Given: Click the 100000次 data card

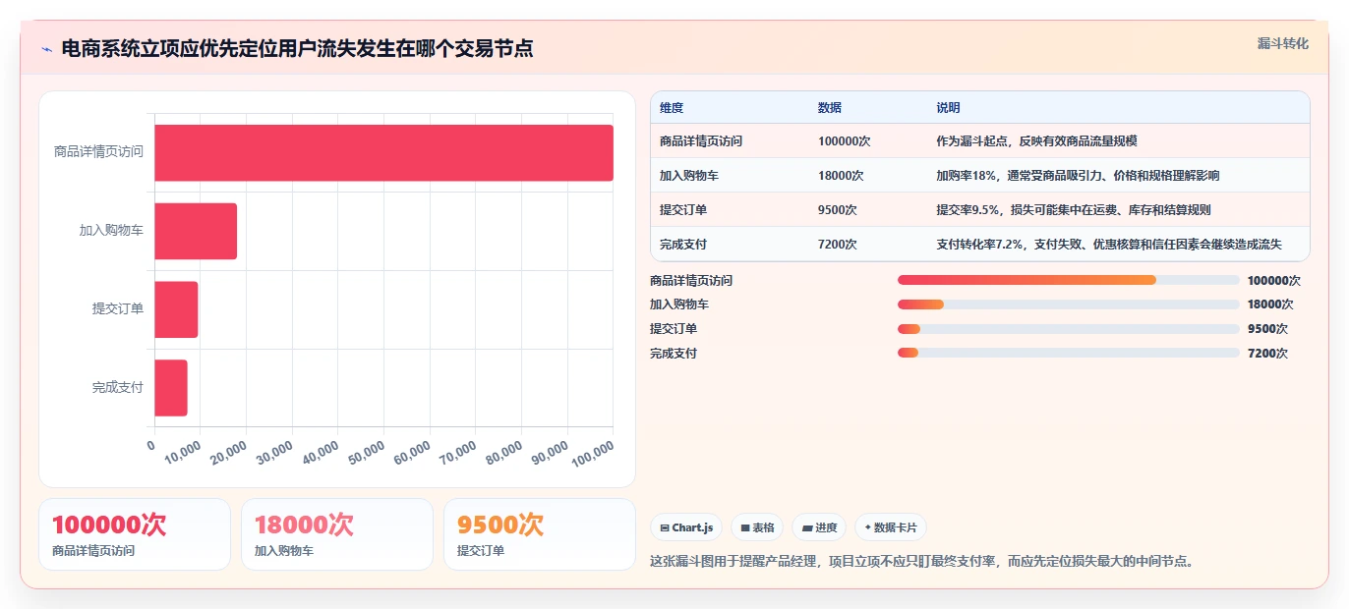Looking at the screenshot, I should pos(135,534).
